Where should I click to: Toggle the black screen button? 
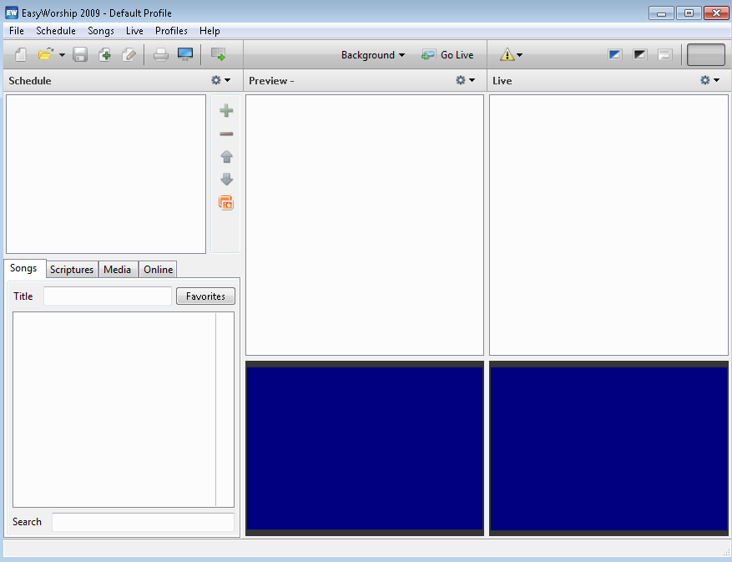coord(639,54)
